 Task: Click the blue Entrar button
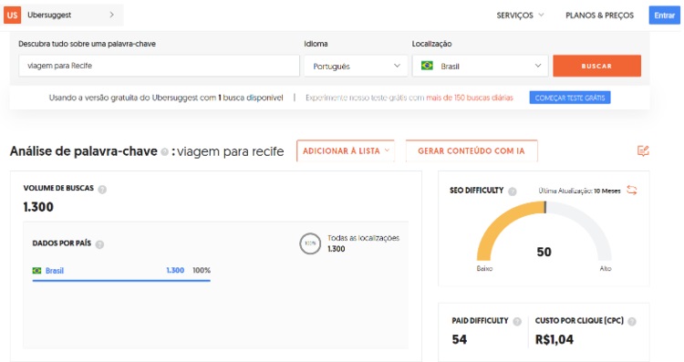[x=664, y=16]
